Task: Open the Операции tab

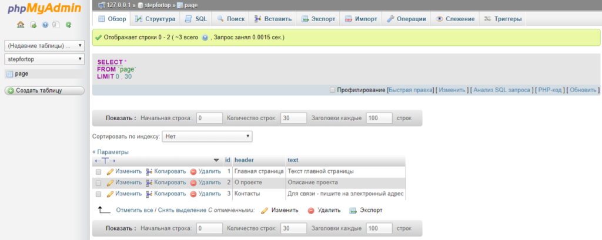Action: coord(406,19)
